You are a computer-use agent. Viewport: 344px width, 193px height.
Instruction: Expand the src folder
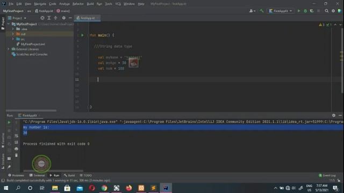tap(13, 39)
